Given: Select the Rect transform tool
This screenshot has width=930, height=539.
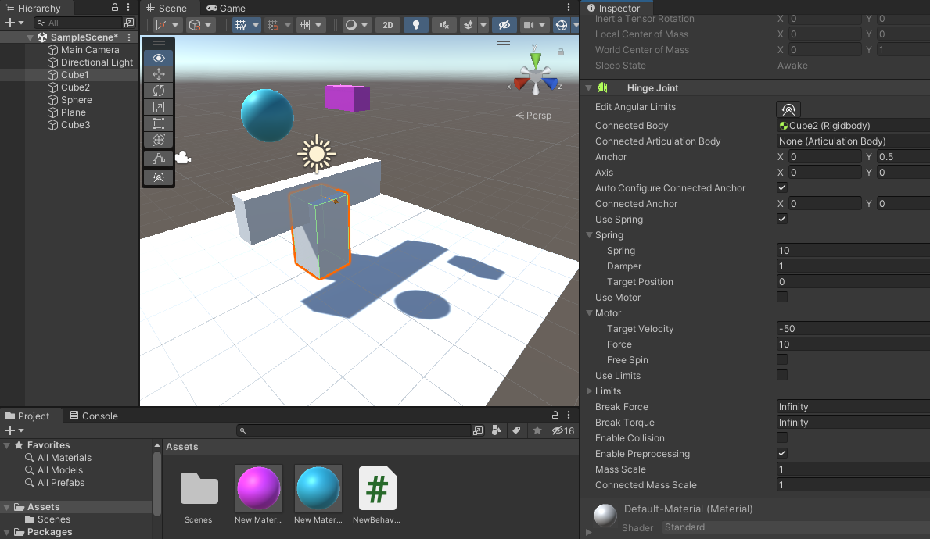Looking at the screenshot, I should (x=159, y=123).
